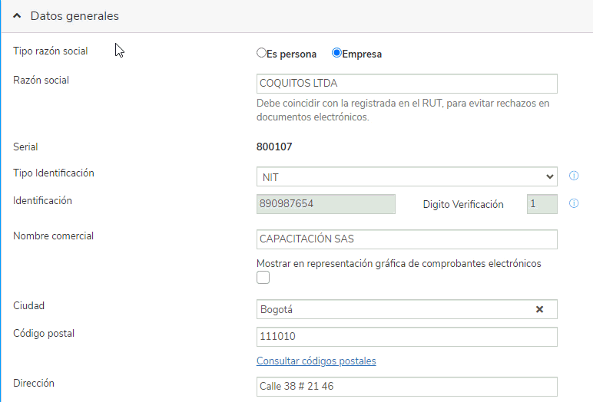Click the Nombre comercial input field
Screen dimensions: 593x402
coord(406,239)
